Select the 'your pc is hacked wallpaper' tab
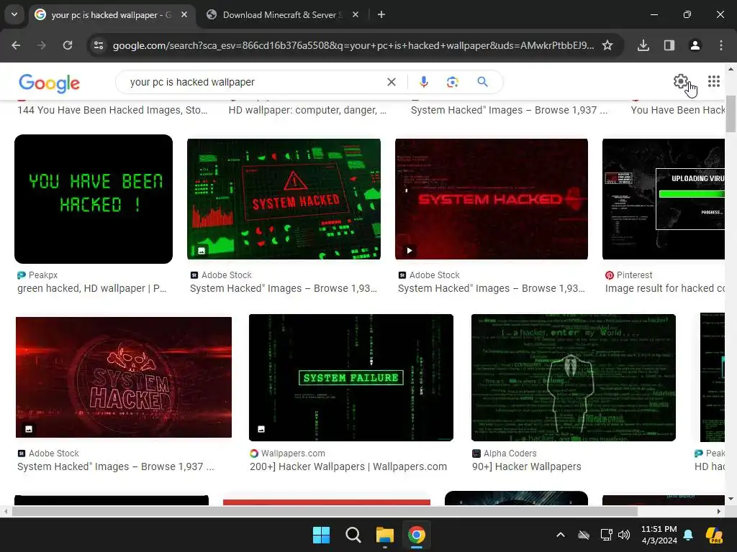 (111, 14)
